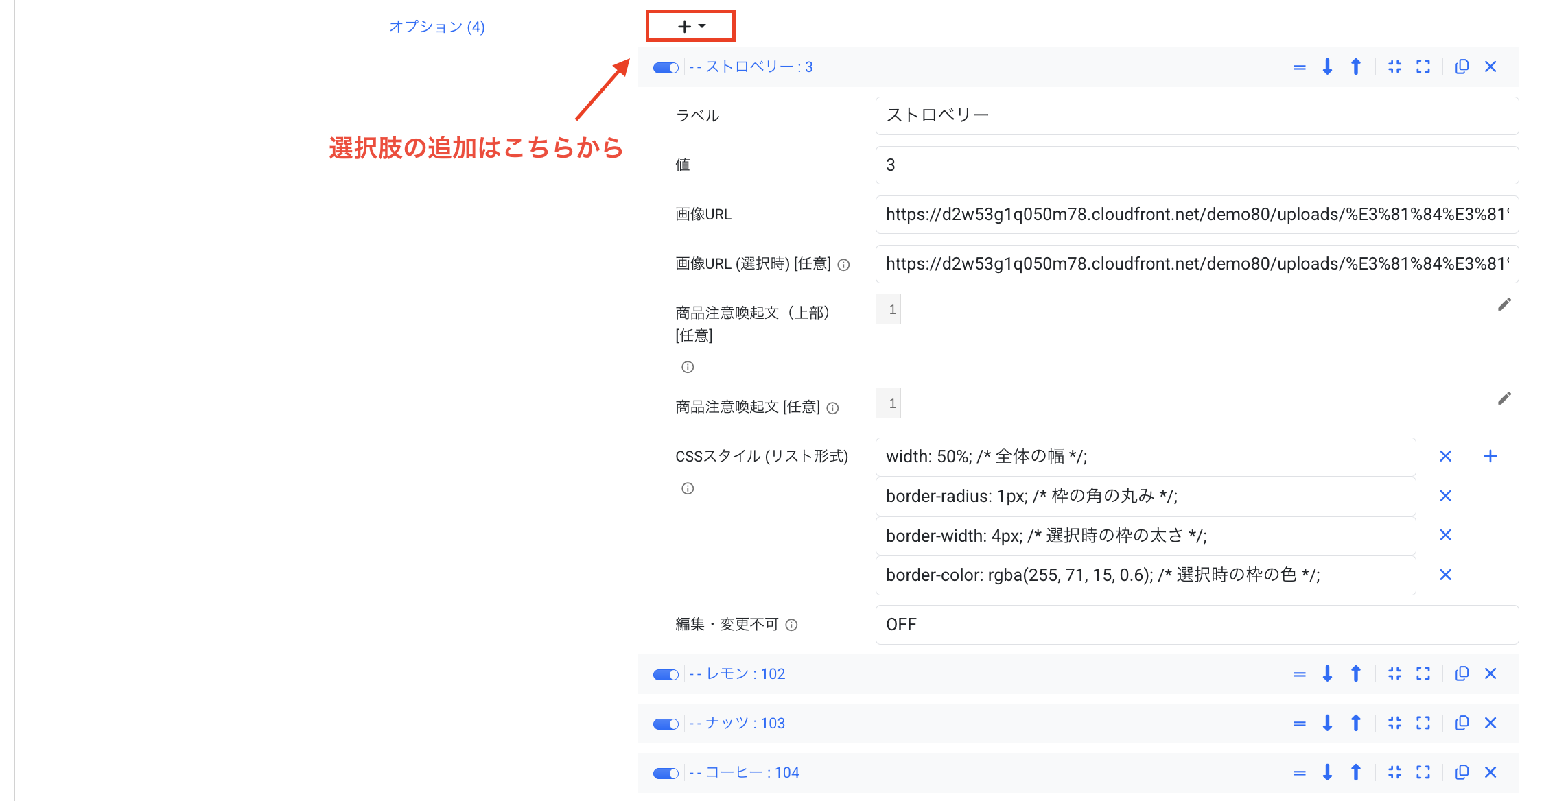Click the width: 50% CSS field
This screenshot has height=801, width=1544.
[1145, 457]
